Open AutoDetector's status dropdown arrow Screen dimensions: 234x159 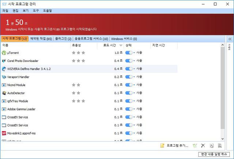(x=134, y=93)
